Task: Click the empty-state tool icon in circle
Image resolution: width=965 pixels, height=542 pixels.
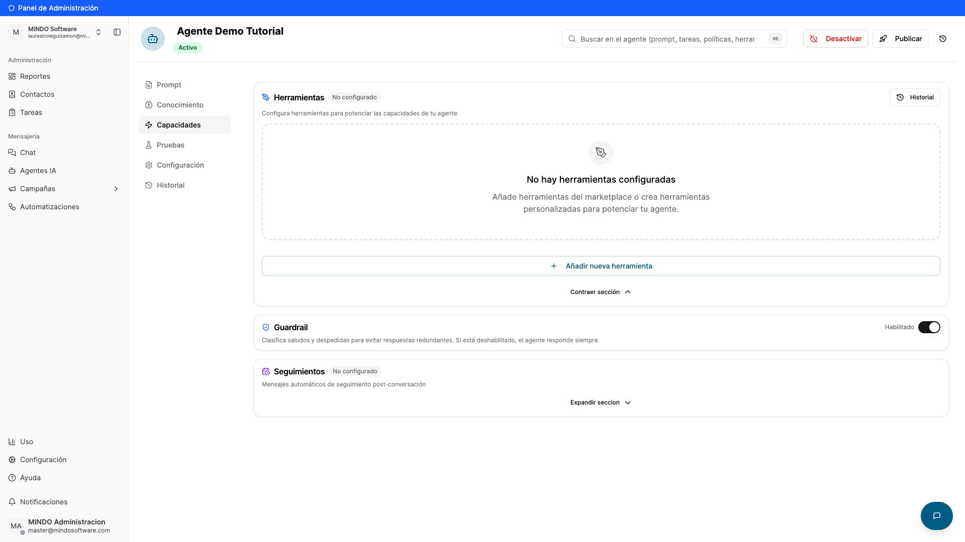Action: (x=601, y=152)
